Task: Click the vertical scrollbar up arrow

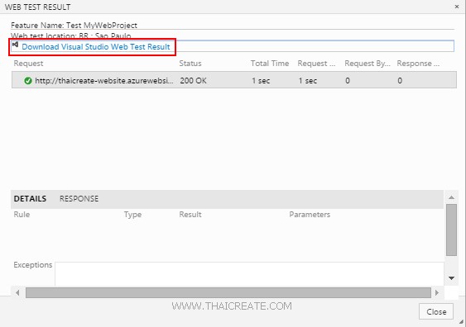Action: click(451, 197)
